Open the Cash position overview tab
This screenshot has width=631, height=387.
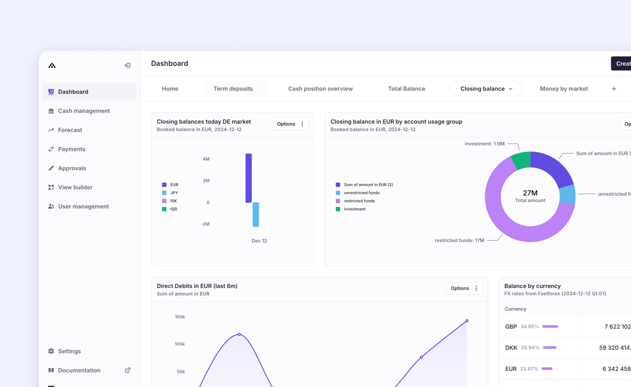pyautogui.click(x=320, y=89)
